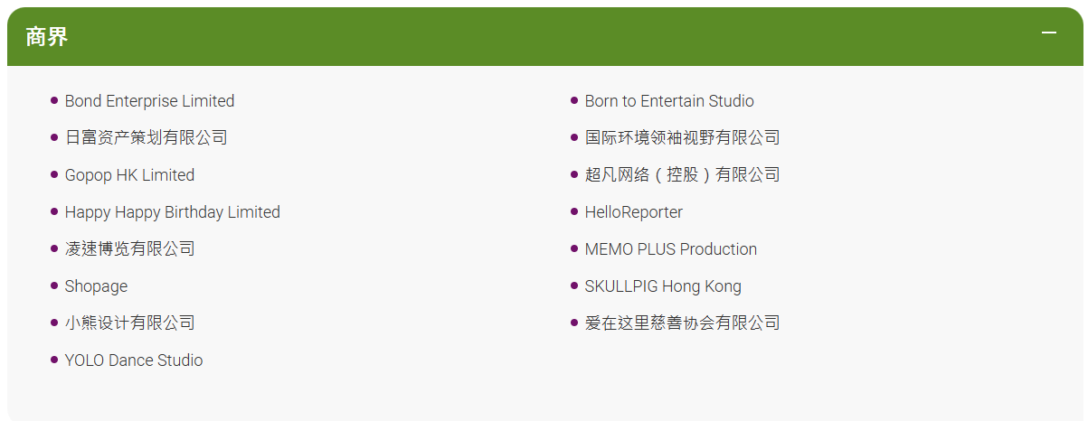Open MEMO PLUS Production
The width and height of the screenshot is (1088, 421).
pos(670,249)
